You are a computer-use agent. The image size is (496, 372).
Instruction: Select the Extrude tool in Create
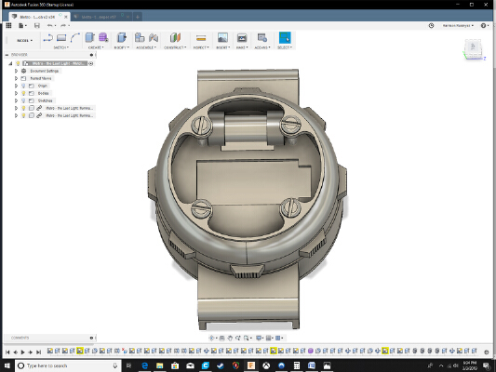pyautogui.click(x=90, y=38)
